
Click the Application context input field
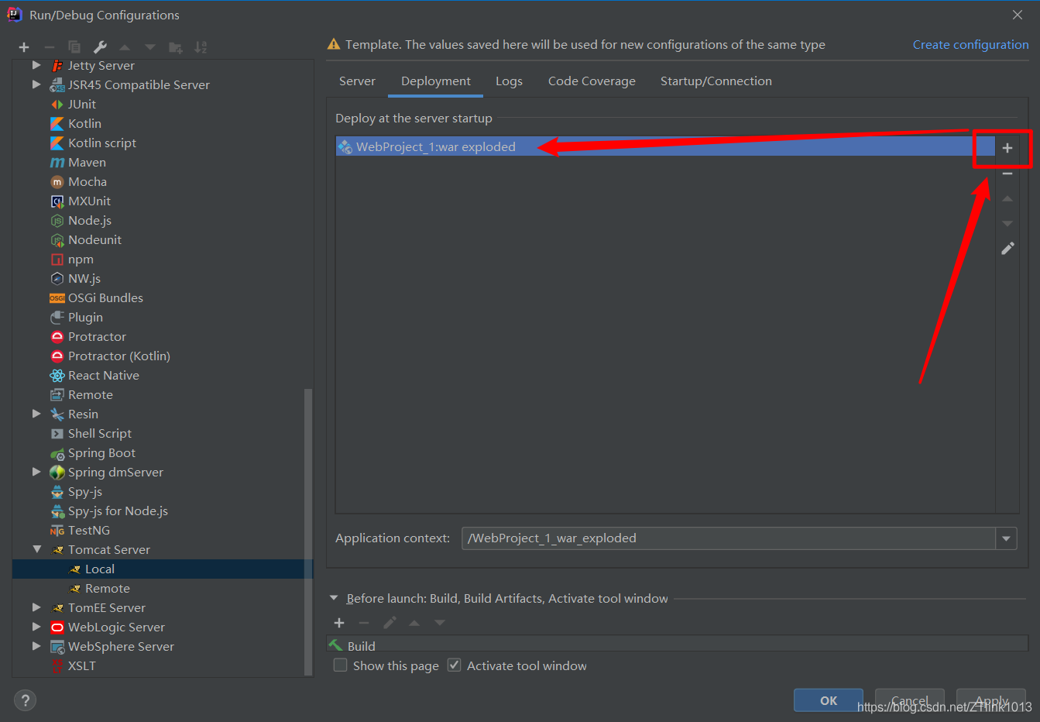click(x=729, y=538)
